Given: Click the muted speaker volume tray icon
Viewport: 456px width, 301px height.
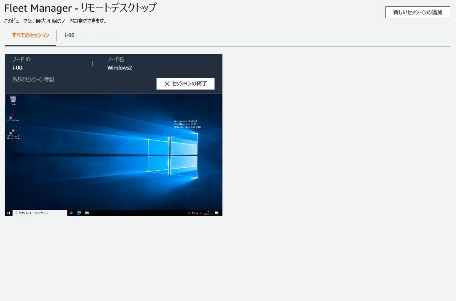Looking at the screenshot, I should pos(197,213).
